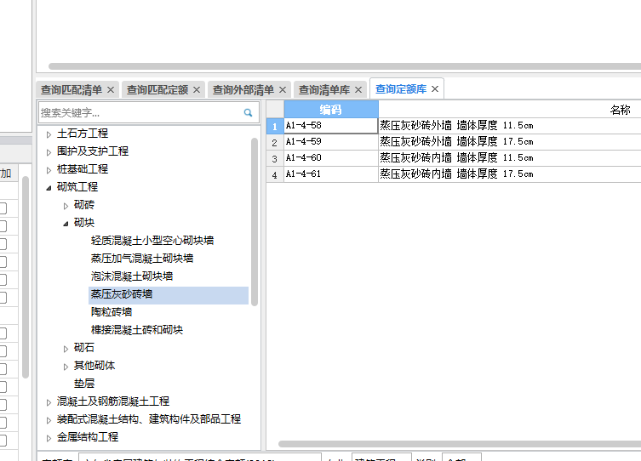Close the 查询匹配清单 tab
This screenshot has width=641, height=461.
(x=111, y=89)
